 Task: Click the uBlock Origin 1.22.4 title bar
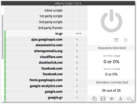(68, 3)
